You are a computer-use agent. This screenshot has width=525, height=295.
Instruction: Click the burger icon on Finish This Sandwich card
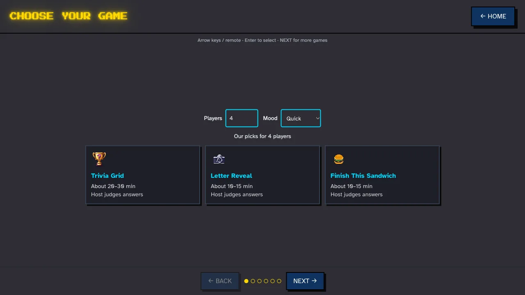pos(339,159)
